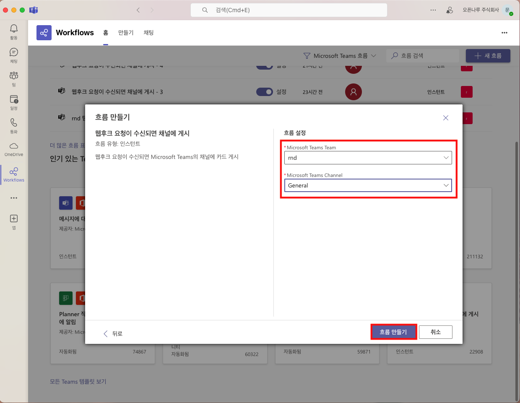Click the search field in title bar
This screenshot has height=403, width=520.
pos(289,10)
